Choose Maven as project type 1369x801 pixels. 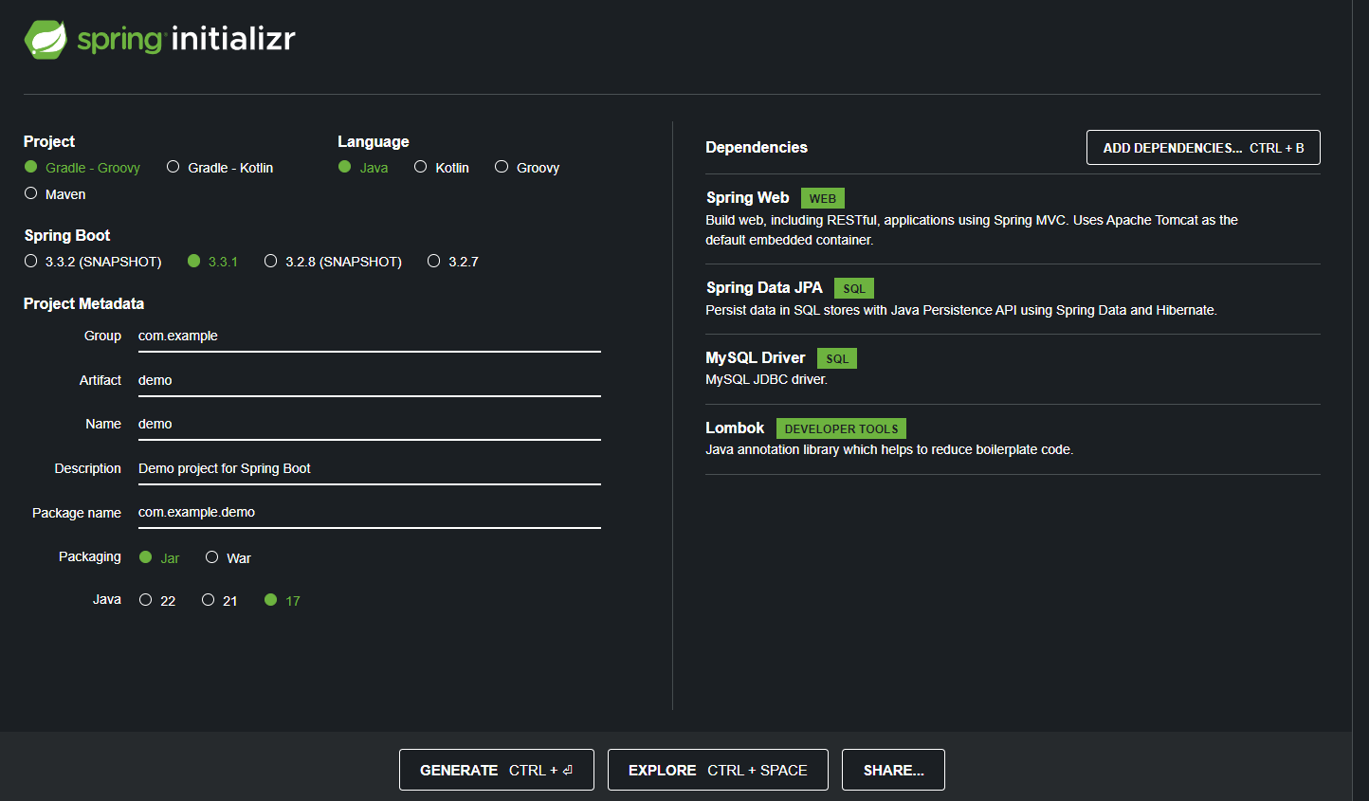click(55, 194)
